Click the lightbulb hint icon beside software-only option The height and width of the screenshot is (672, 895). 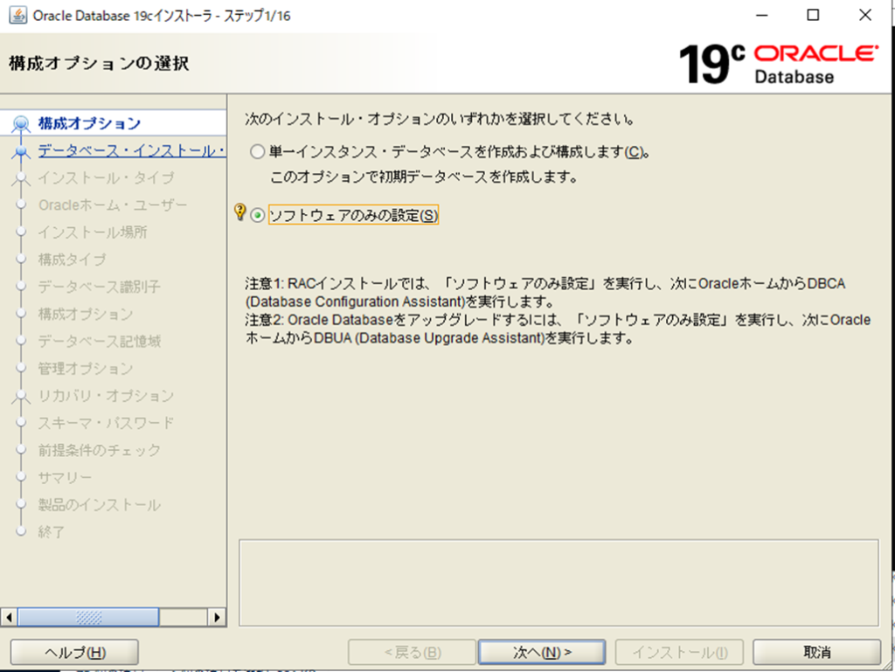[240, 212]
